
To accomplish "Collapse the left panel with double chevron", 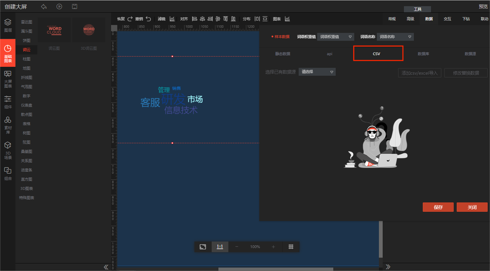I will point(106,267).
